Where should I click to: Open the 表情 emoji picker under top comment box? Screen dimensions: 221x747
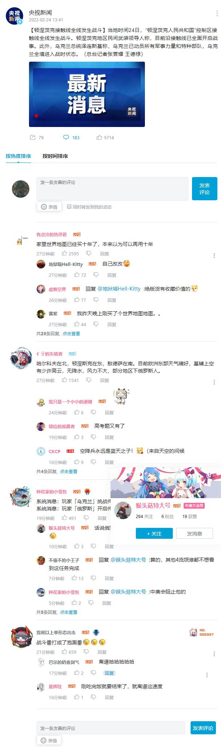(x=49, y=207)
